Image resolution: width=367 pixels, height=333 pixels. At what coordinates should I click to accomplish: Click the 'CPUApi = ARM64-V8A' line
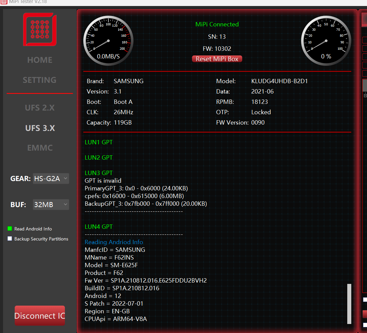click(x=116, y=319)
